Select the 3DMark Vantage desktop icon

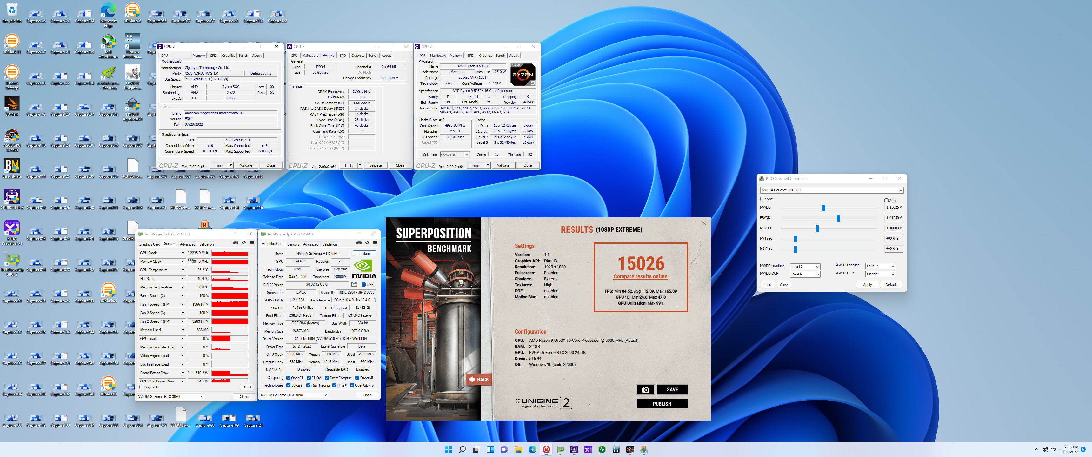[x=12, y=77]
